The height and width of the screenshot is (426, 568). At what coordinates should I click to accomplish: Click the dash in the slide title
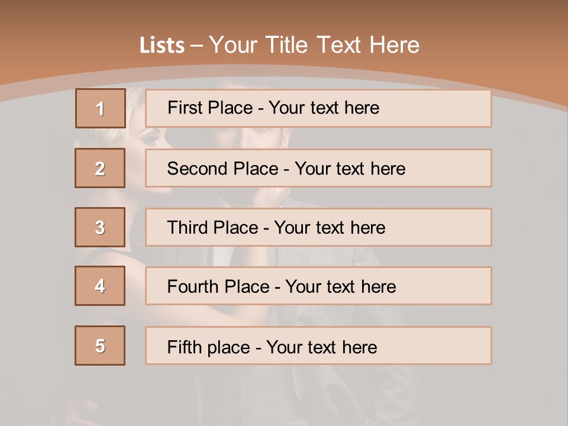click(197, 46)
